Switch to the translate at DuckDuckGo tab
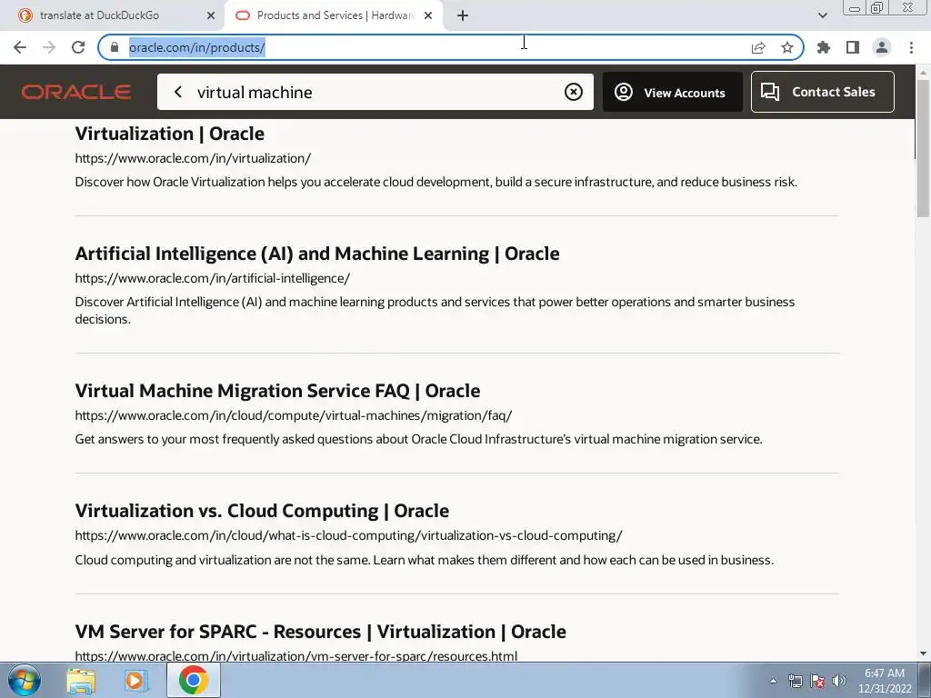The image size is (931, 698). click(112, 15)
